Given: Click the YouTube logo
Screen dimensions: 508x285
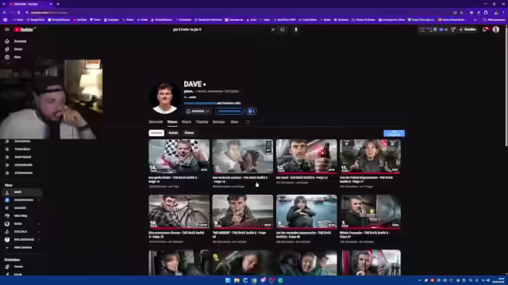Looking at the screenshot, I should click(x=24, y=29).
